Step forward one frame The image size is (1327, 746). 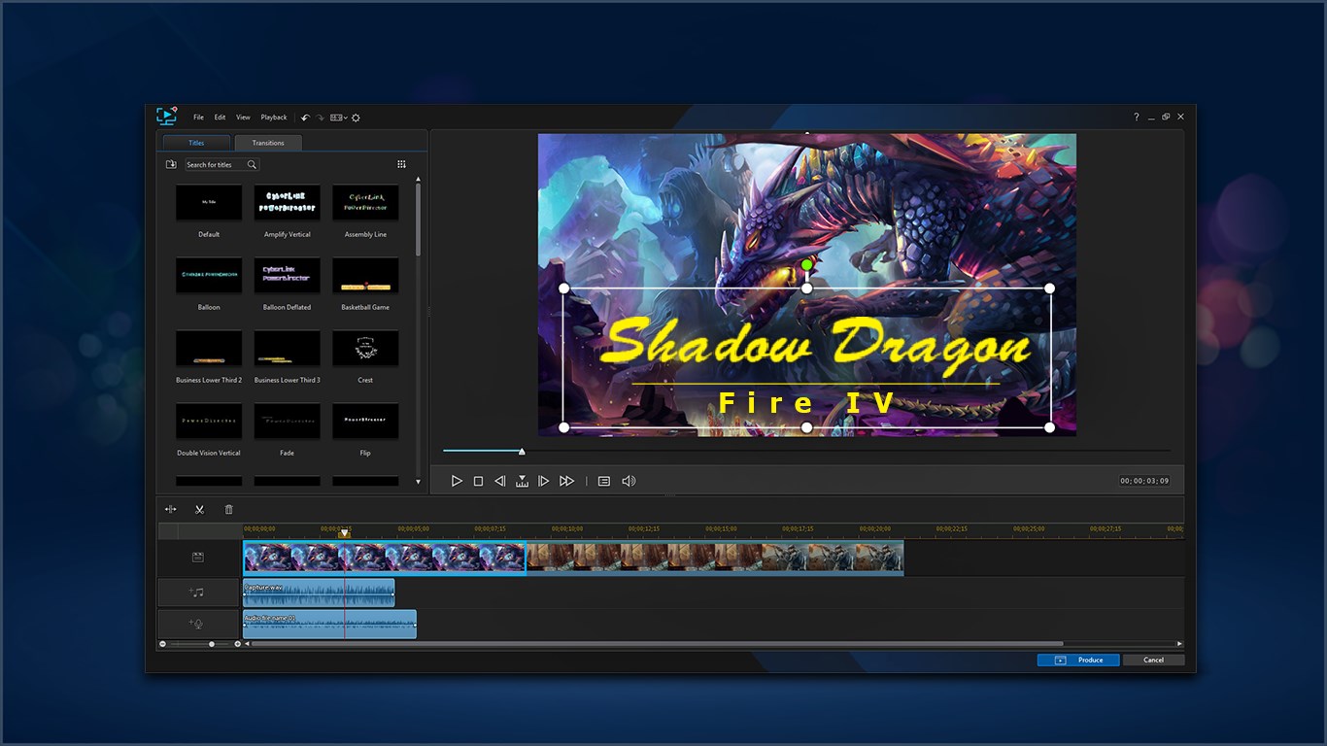[544, 481]
